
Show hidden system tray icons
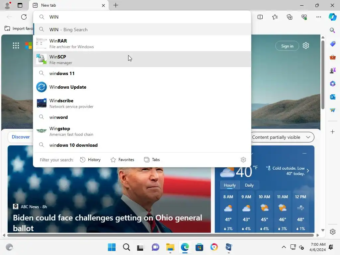[x=284, y=247]
